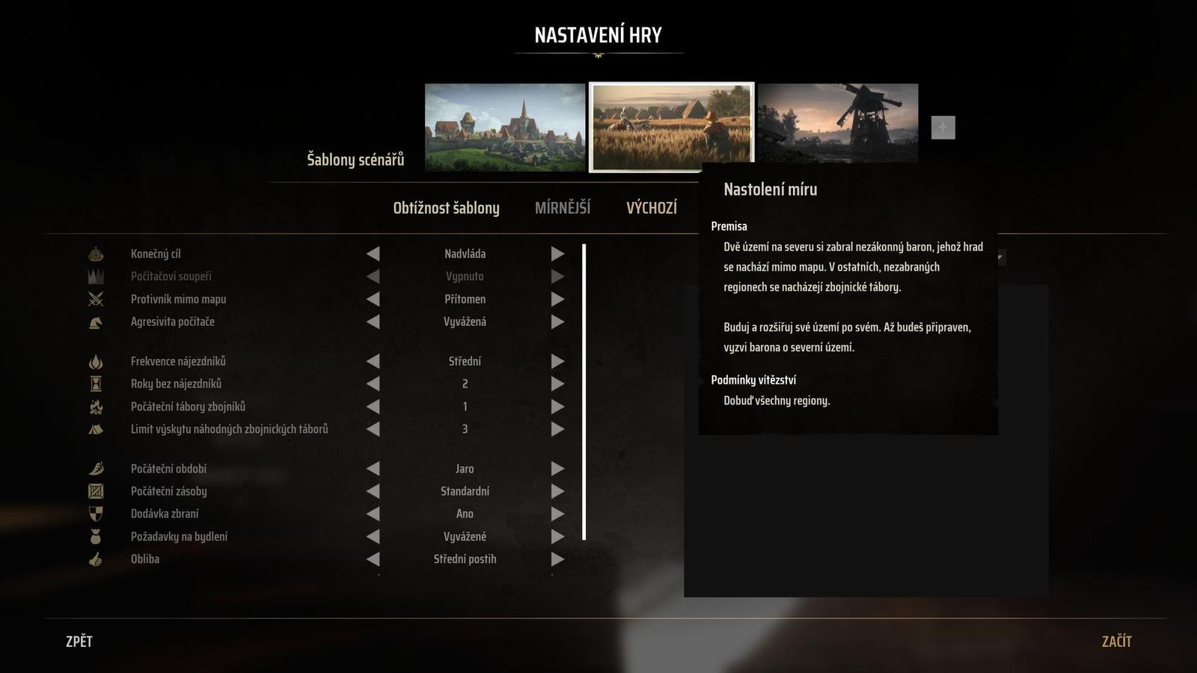Click the flame icon beside Frekvence nájezdníků
Image resolution: width=1197 pixels, height=673 pixels.
point(96,362)
